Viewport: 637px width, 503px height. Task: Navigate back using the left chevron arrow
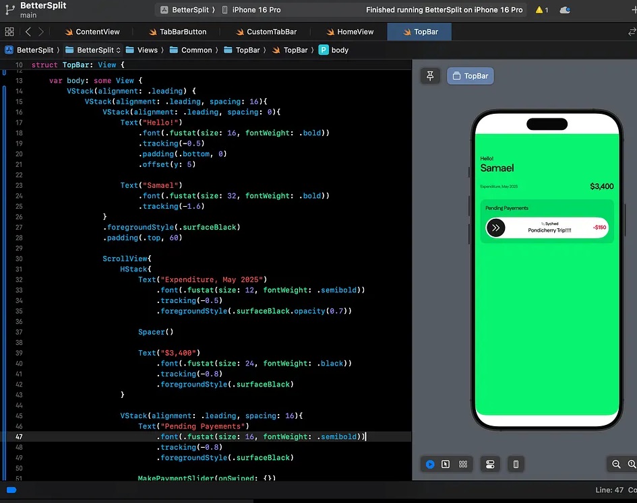28,32
